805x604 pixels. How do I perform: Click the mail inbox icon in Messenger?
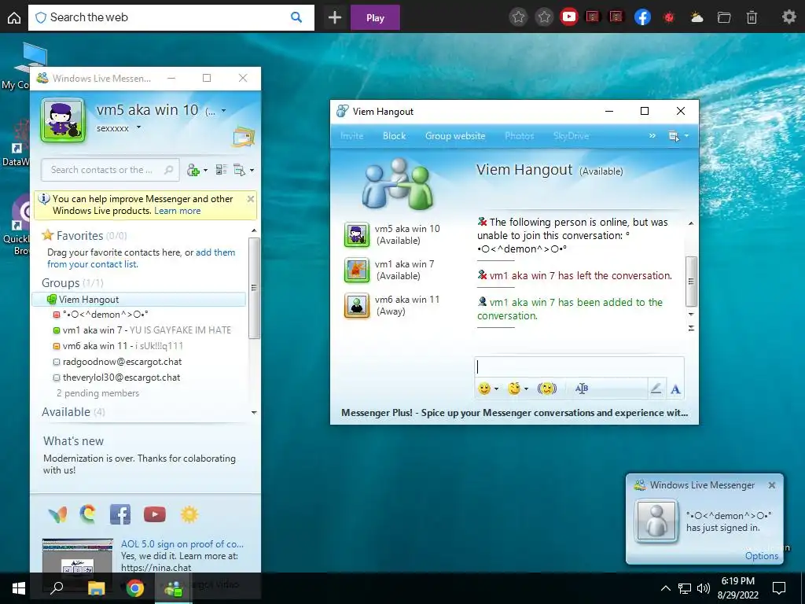243,137
